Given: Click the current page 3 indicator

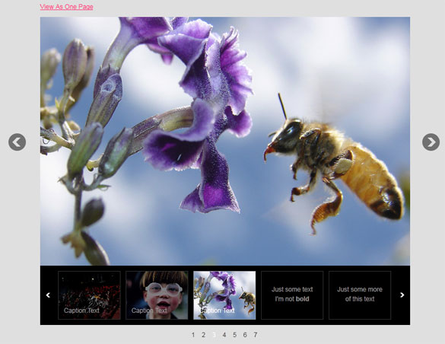Looking at the screenshot, I should coord(214,335).
